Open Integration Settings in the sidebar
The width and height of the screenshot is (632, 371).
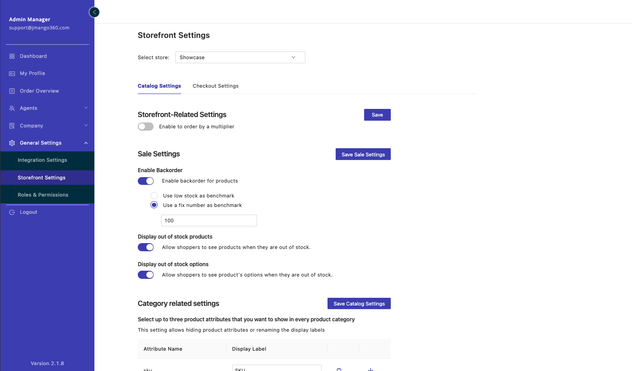(x=42, y=160)
